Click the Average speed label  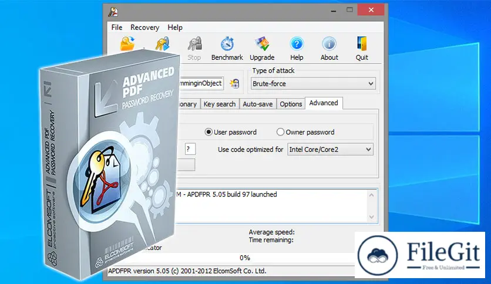pyautogui.click(x=271, y=232)
